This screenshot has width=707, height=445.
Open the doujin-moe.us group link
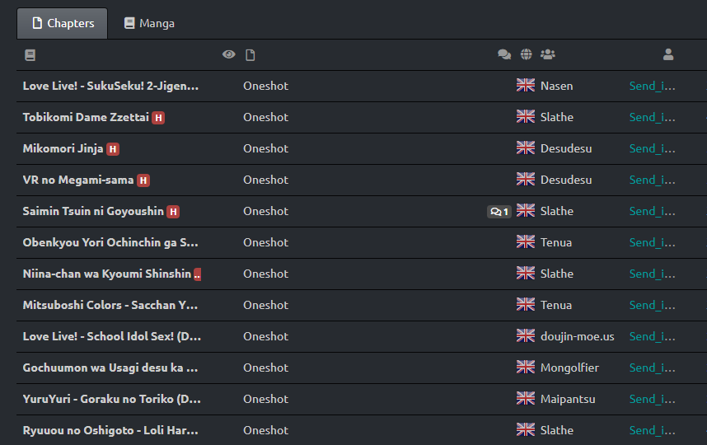pos(577,336)
